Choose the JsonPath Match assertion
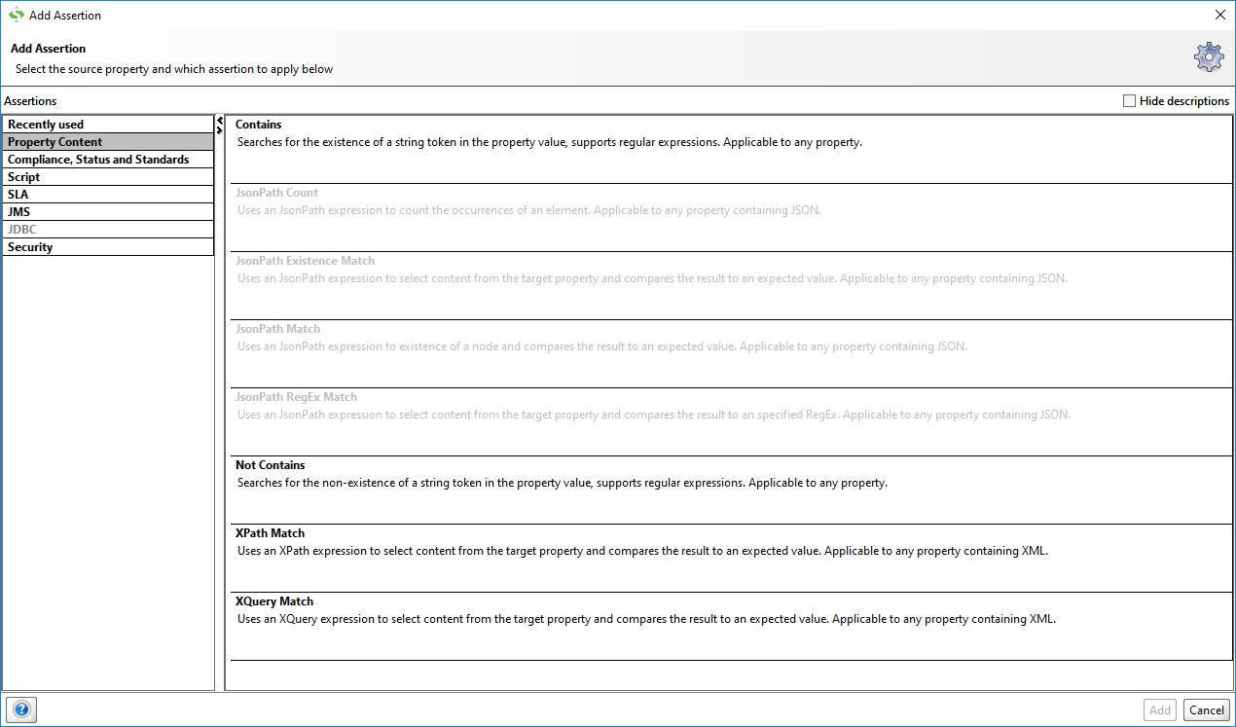 tap(731, 354)
